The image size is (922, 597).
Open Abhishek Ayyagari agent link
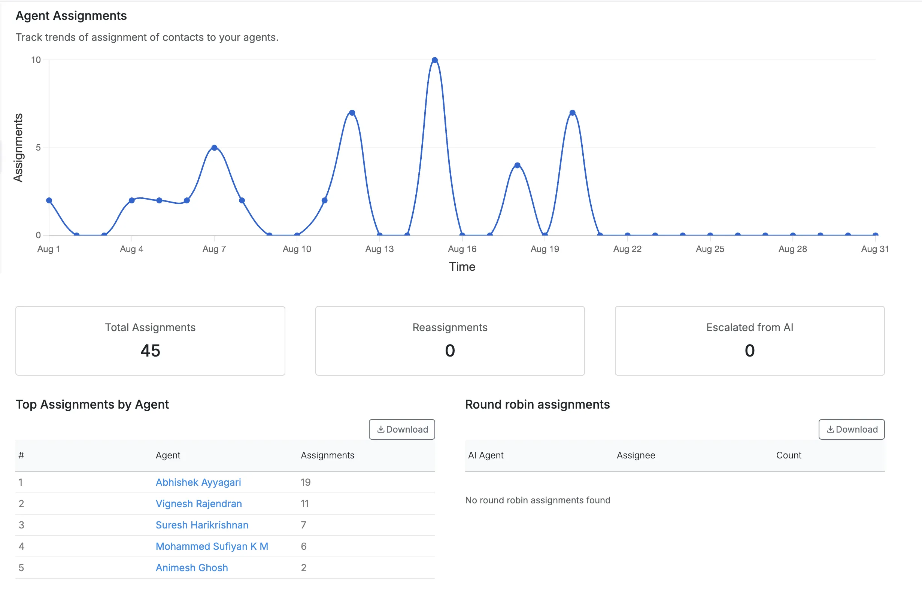(198, 482)
